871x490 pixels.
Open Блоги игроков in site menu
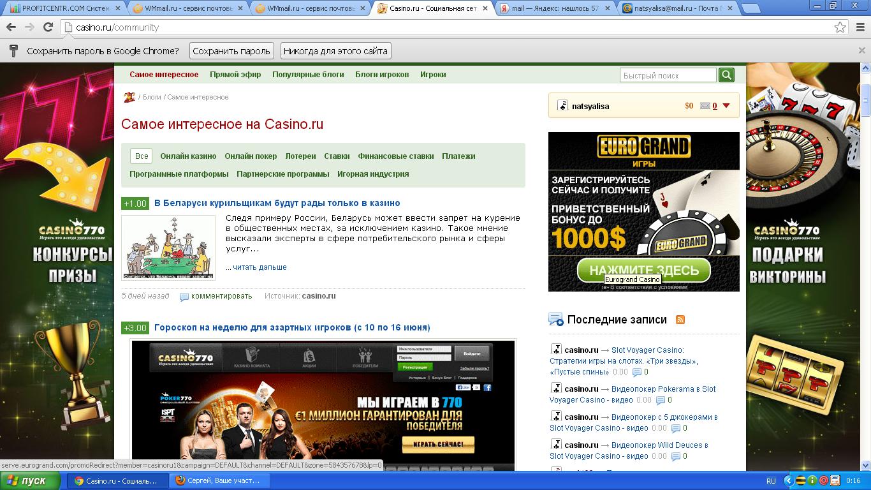[382, 75]
